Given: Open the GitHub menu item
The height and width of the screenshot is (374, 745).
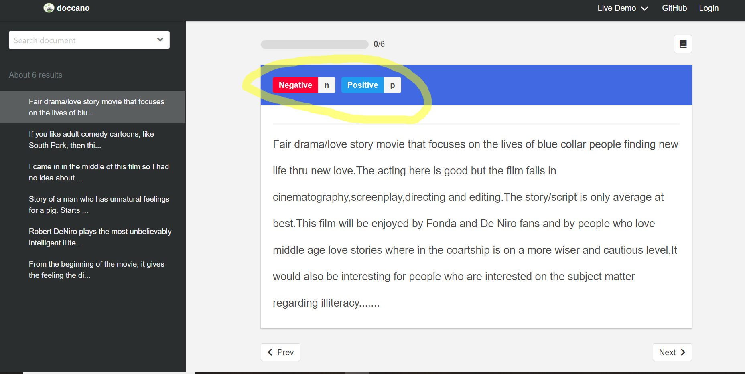Looking at the screenshot, I should [x=674, y=8].
